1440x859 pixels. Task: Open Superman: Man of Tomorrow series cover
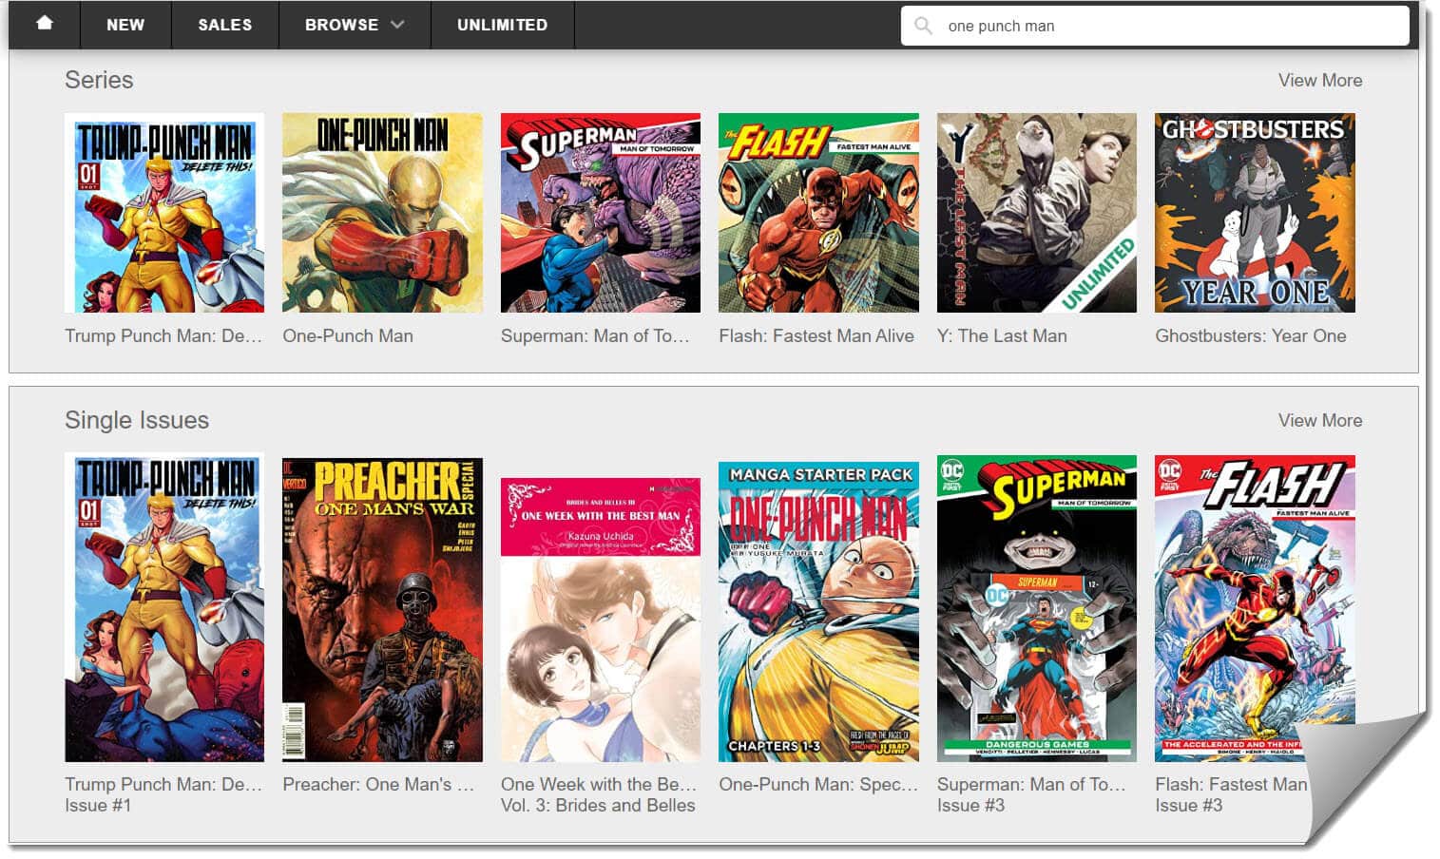point(601,213)
